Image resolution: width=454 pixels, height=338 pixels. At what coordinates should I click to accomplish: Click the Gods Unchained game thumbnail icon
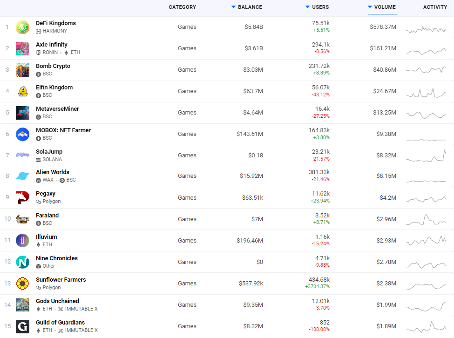[23, 305]
